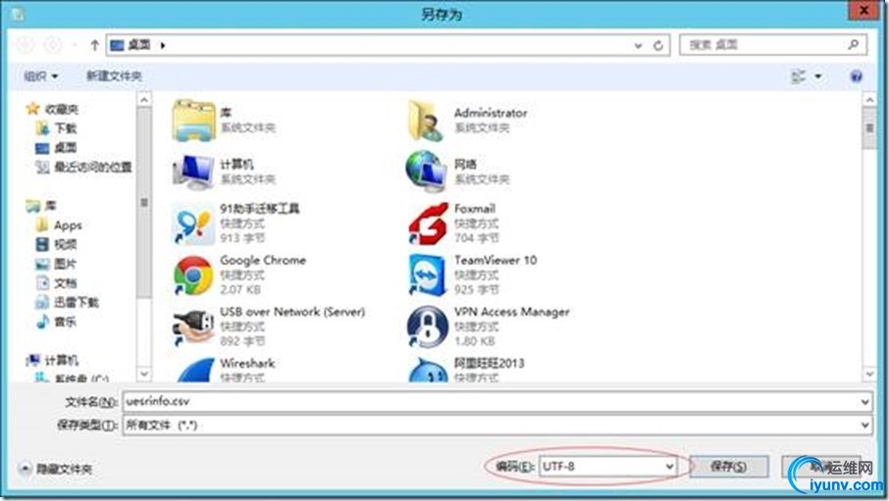This screenshot has width=889, height=501.
Task: Open the Save as type dropdown
Action: click(x=497, y=425)
